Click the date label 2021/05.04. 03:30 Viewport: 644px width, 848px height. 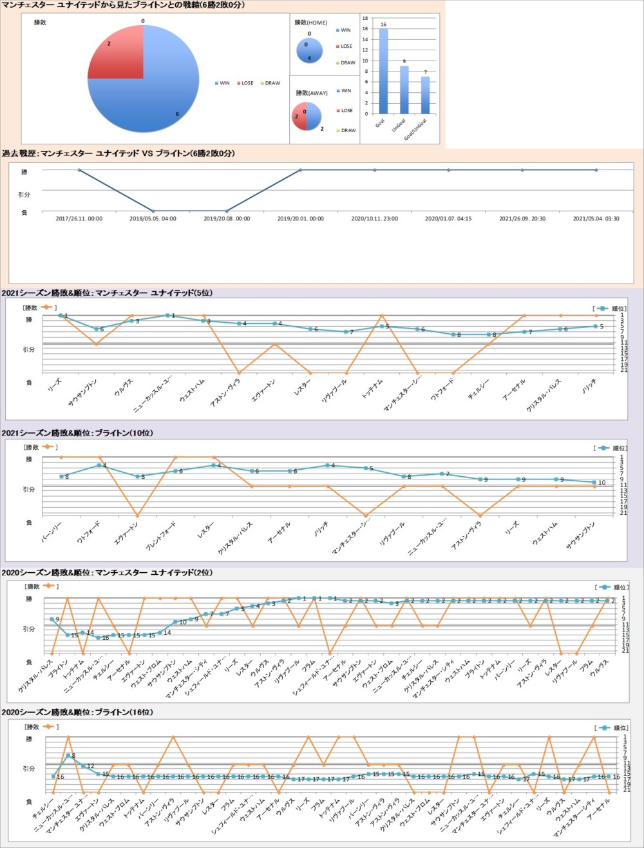point(596,219)
